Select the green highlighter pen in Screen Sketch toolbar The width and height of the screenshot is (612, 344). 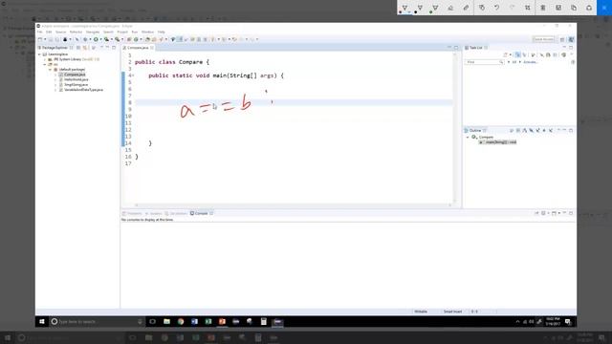click(435, 8)
